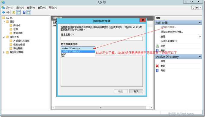Click the MMC document icon in menu bar
The height and width of the screenshot is (117, 205).
(3, 8)
